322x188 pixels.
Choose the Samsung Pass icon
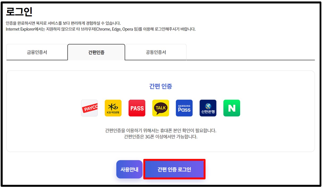[184, 108]
